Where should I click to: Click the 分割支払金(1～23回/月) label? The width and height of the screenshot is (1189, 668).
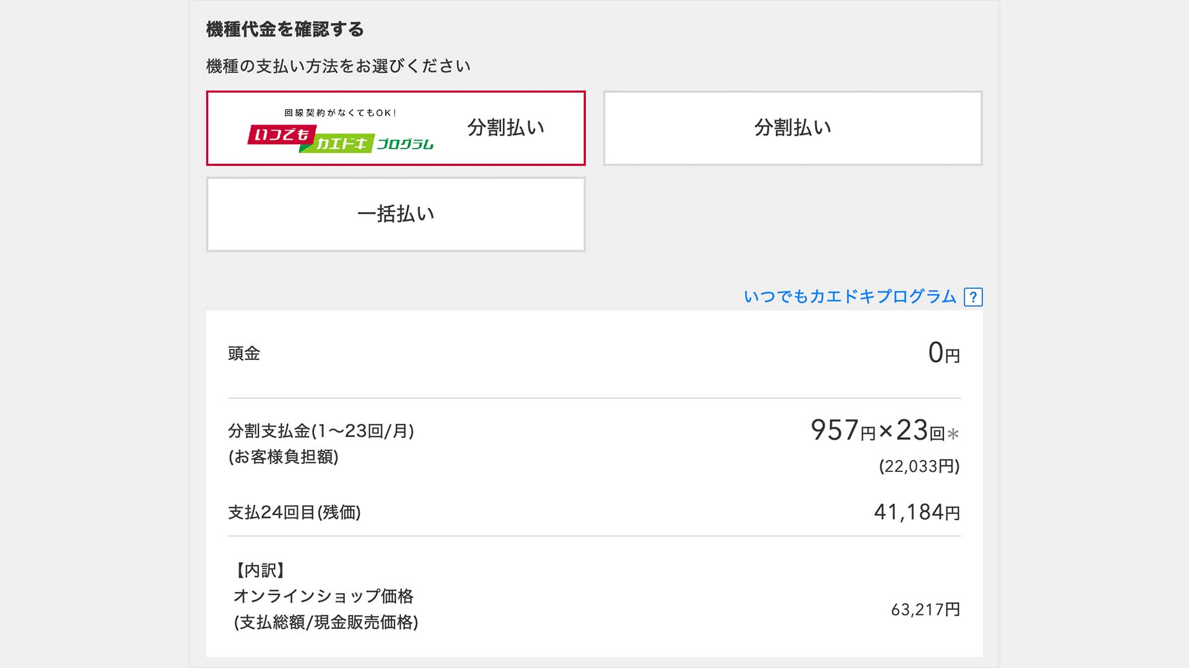[321, 430]
